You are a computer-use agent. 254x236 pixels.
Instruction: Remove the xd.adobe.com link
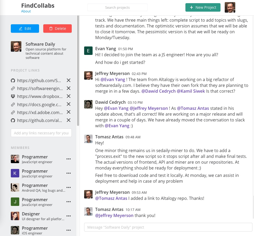click(69, 112)
